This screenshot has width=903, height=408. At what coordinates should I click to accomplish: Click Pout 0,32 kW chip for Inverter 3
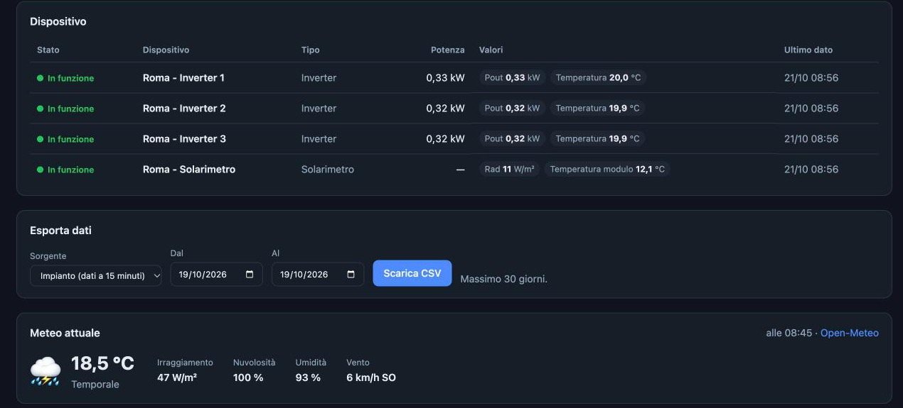click(513, 139)
